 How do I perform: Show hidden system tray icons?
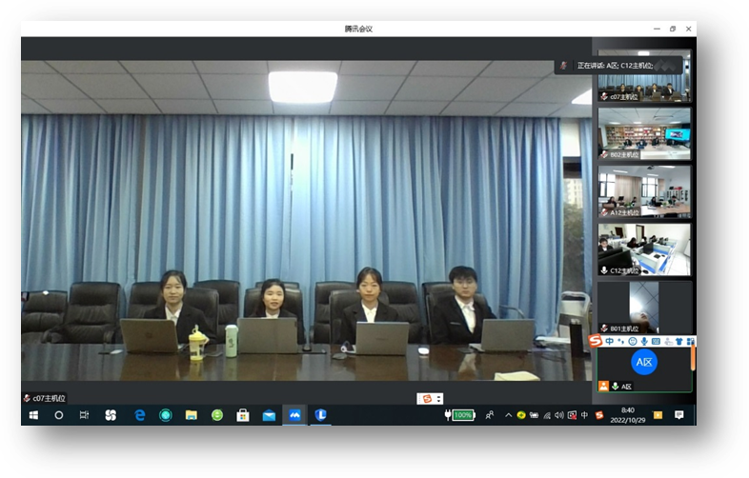[508, 415]
